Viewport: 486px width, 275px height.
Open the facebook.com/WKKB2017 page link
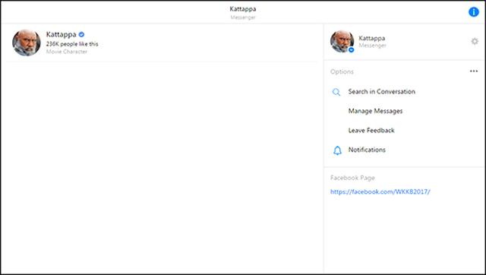[380, 192]
